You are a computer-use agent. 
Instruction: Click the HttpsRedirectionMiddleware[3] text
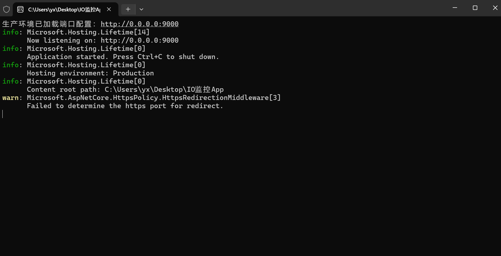pyautogui.click(x=221, y=98)
